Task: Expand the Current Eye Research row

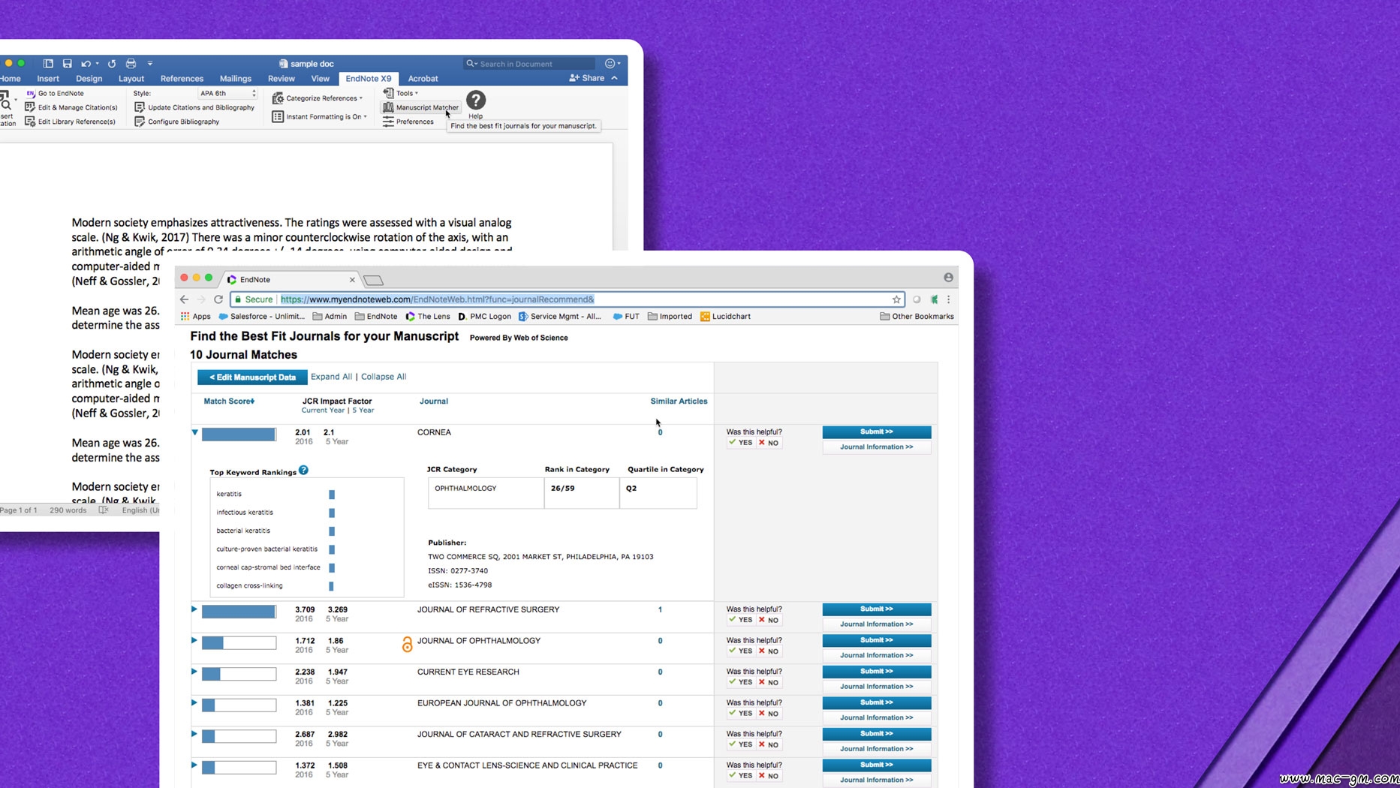Action: tap(194, 672)
